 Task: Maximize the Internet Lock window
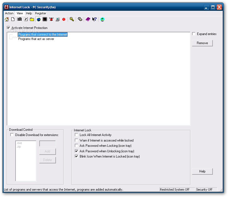coord(213,7)
